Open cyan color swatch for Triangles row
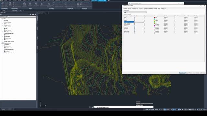Image resolution: width=207 pixels, height=116 pixels. (x=155, y=19)
